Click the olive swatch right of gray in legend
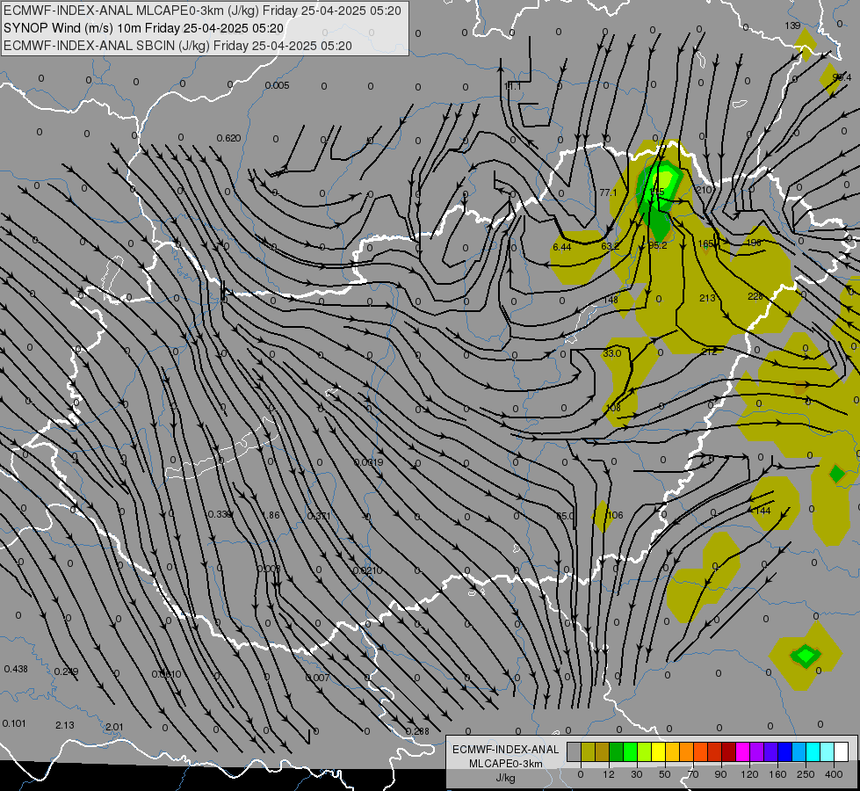This screenshot has width=860, height=791. click(588, 751)
